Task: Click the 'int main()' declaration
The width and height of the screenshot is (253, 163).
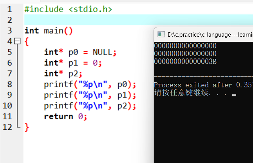Action: [x=49, y=30]
